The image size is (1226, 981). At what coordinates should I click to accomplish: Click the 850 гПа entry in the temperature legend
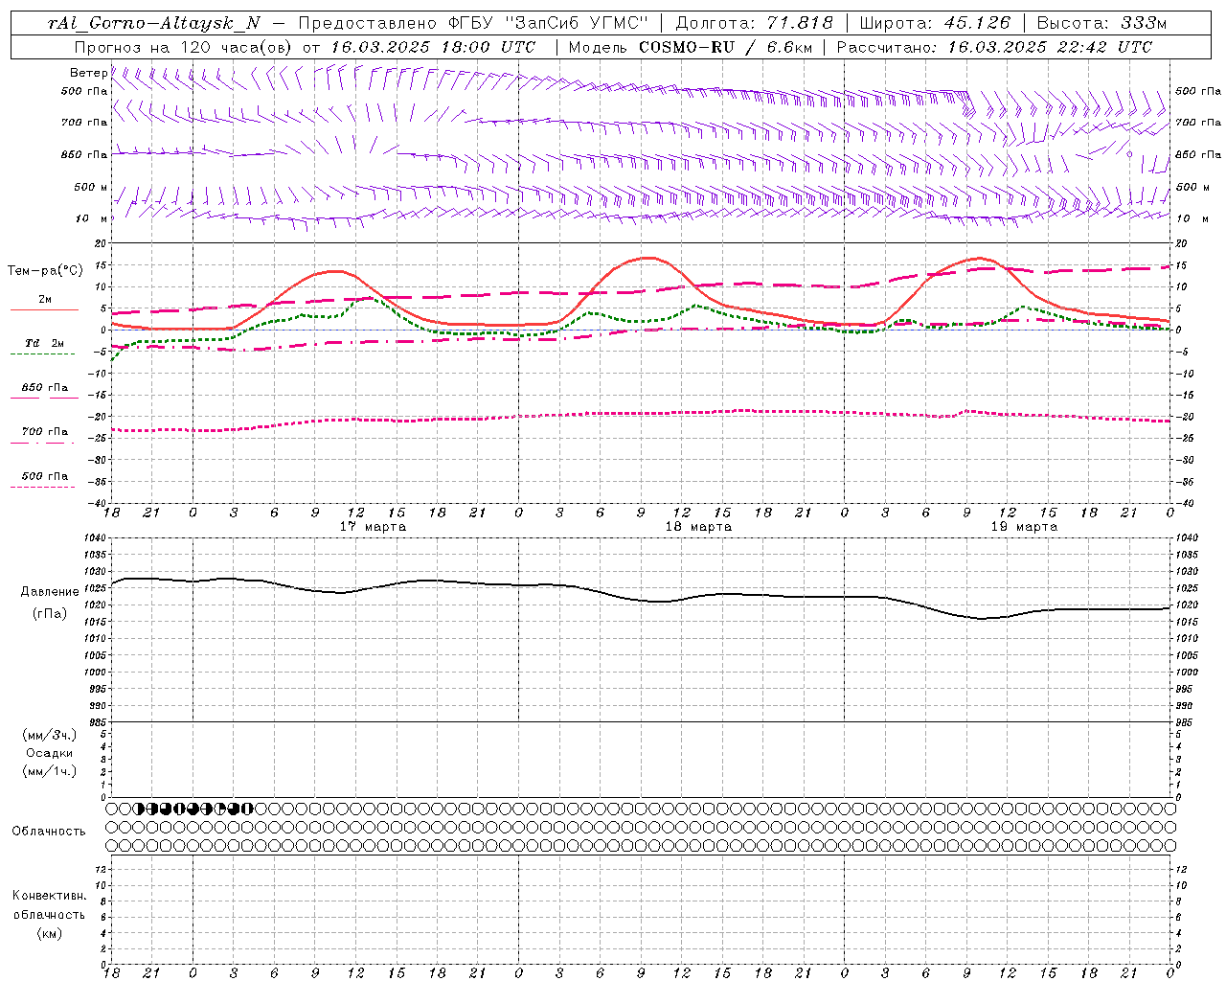tap(45, 388)
